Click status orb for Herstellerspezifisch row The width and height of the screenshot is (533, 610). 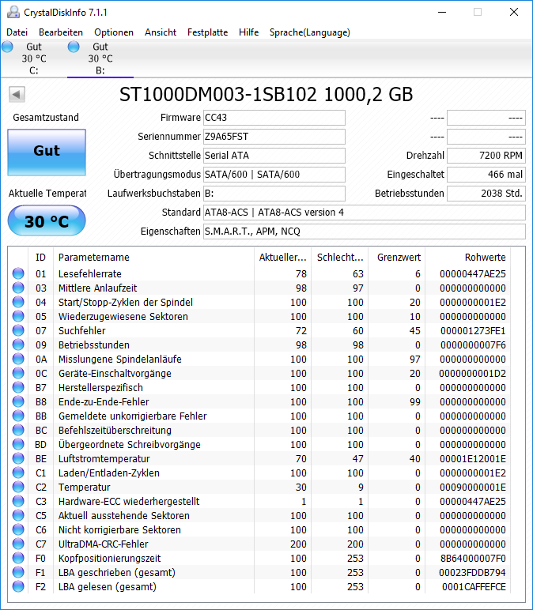point(18,387)
